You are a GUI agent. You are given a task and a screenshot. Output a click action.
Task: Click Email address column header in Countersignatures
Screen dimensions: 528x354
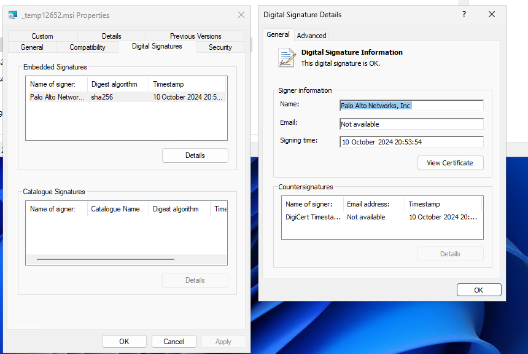(374, 204)
